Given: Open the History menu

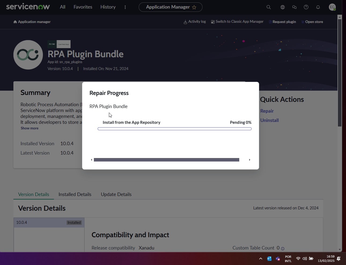Looking at the screenshot, I should (x=108, y=7).
